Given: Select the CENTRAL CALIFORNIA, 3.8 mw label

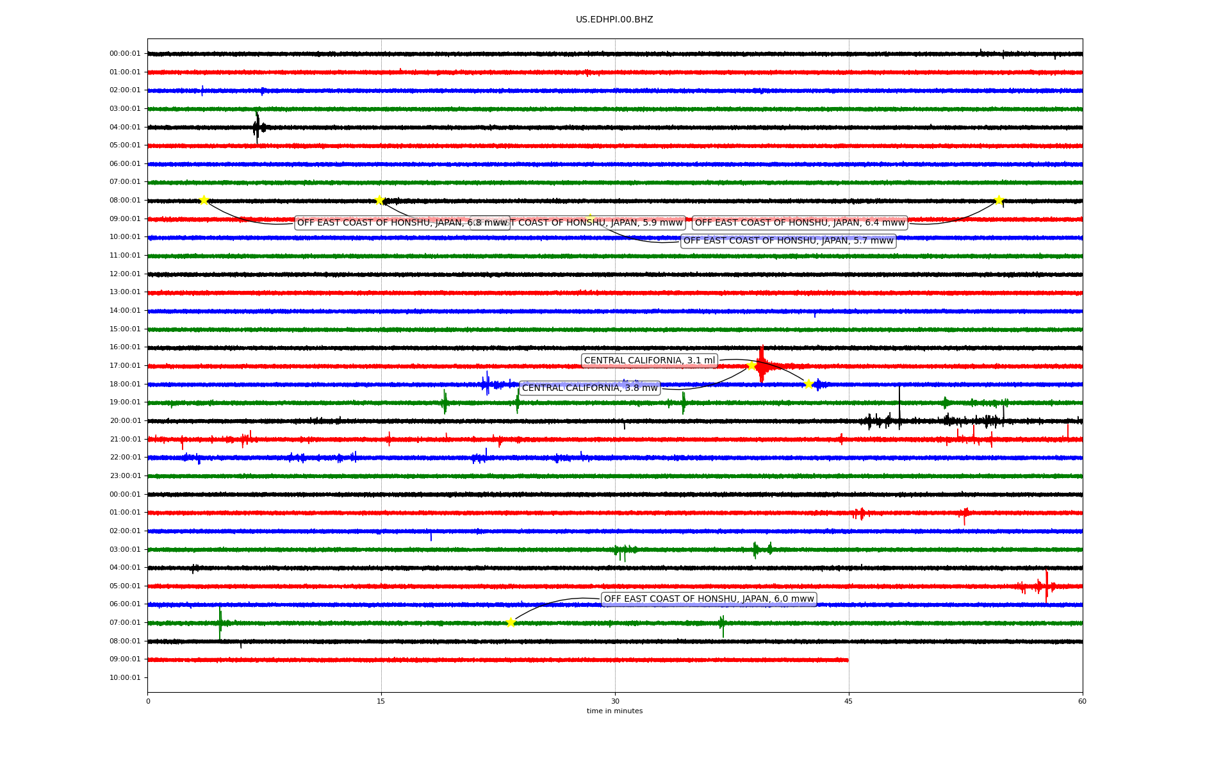Looking at the screenshot, I should click(589, 388).
